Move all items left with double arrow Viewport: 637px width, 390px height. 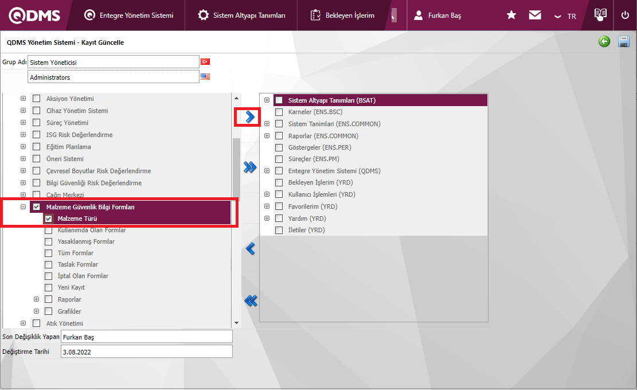click(x=251, y=301)
